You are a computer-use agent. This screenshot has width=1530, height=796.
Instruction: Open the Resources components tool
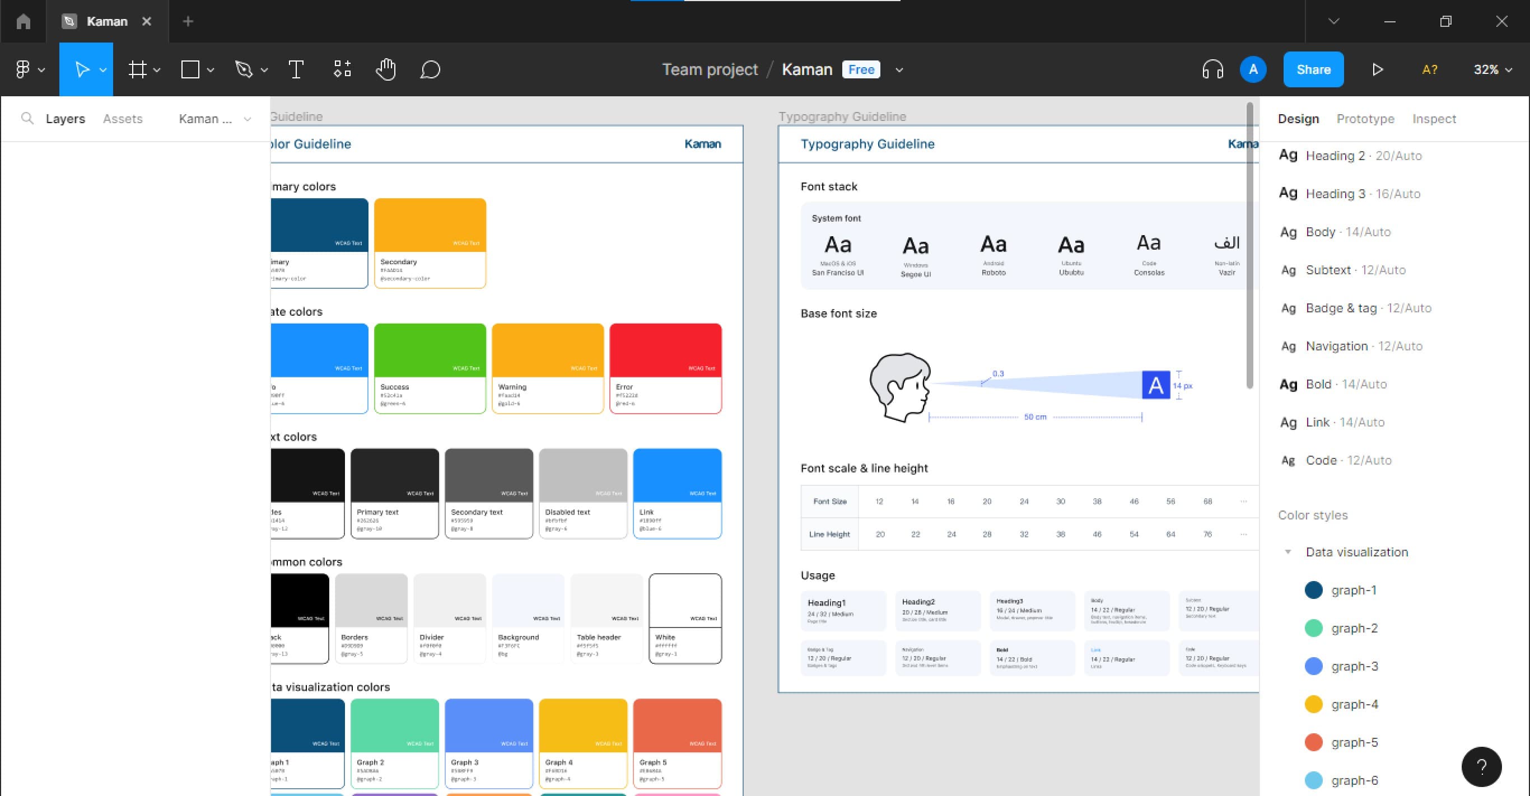342,69
